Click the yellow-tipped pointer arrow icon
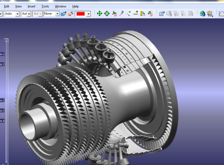This screenshot has height=165, width=224. pos(121,13)
